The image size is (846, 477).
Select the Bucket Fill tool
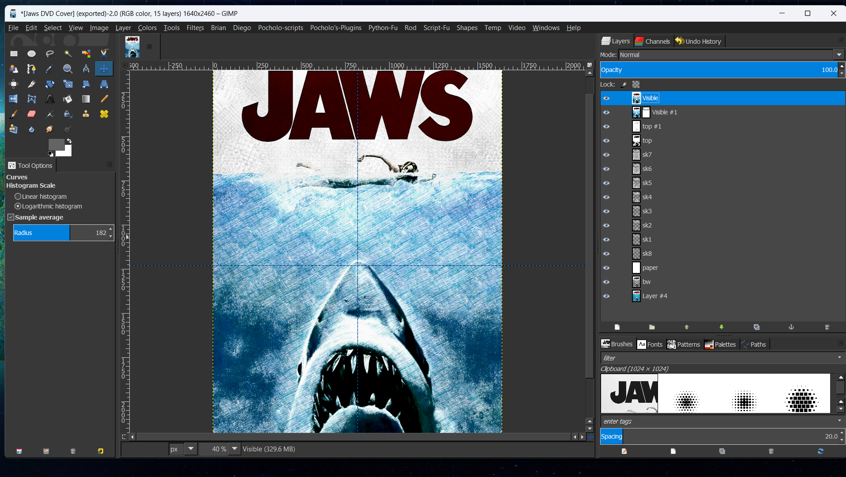(x=68, y=99)
